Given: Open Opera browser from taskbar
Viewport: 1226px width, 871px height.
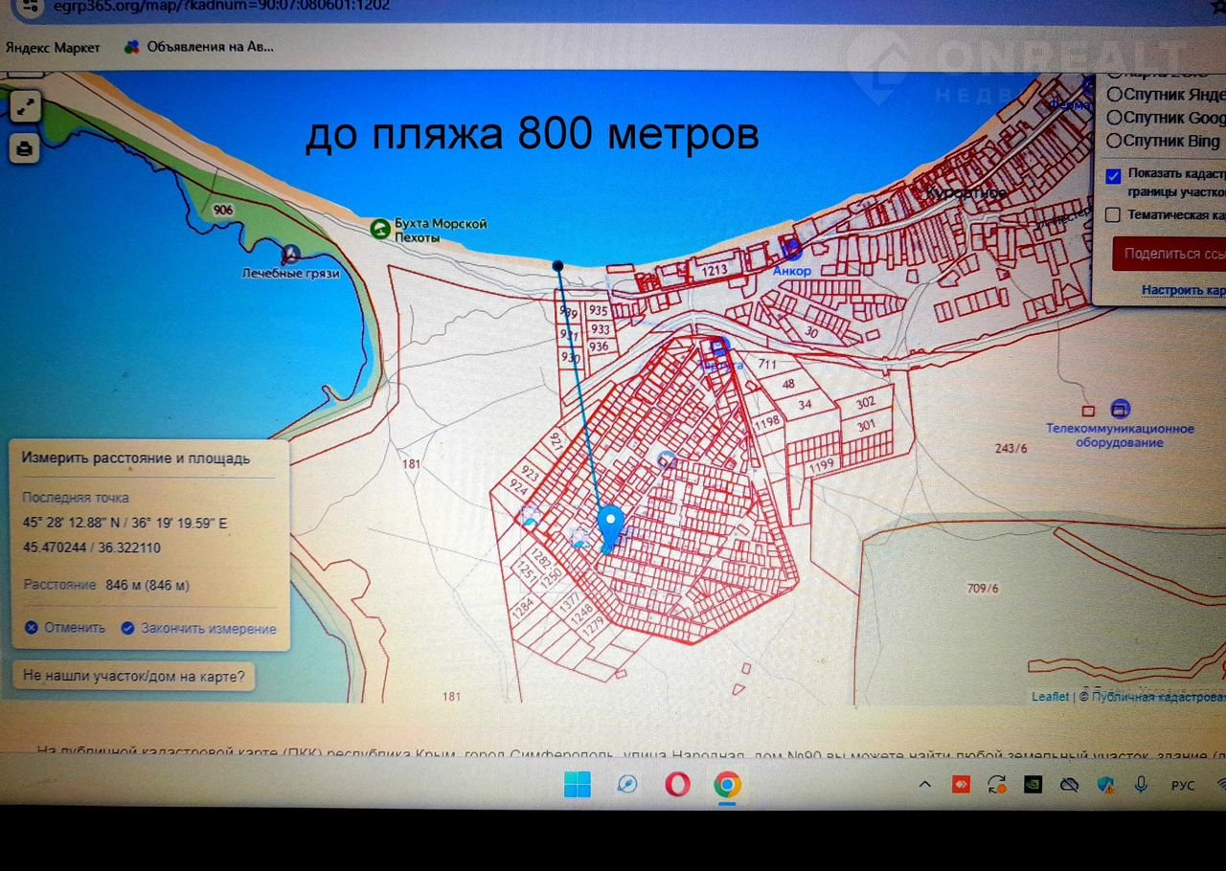Looking at the screenshot, I should [677, 785].
